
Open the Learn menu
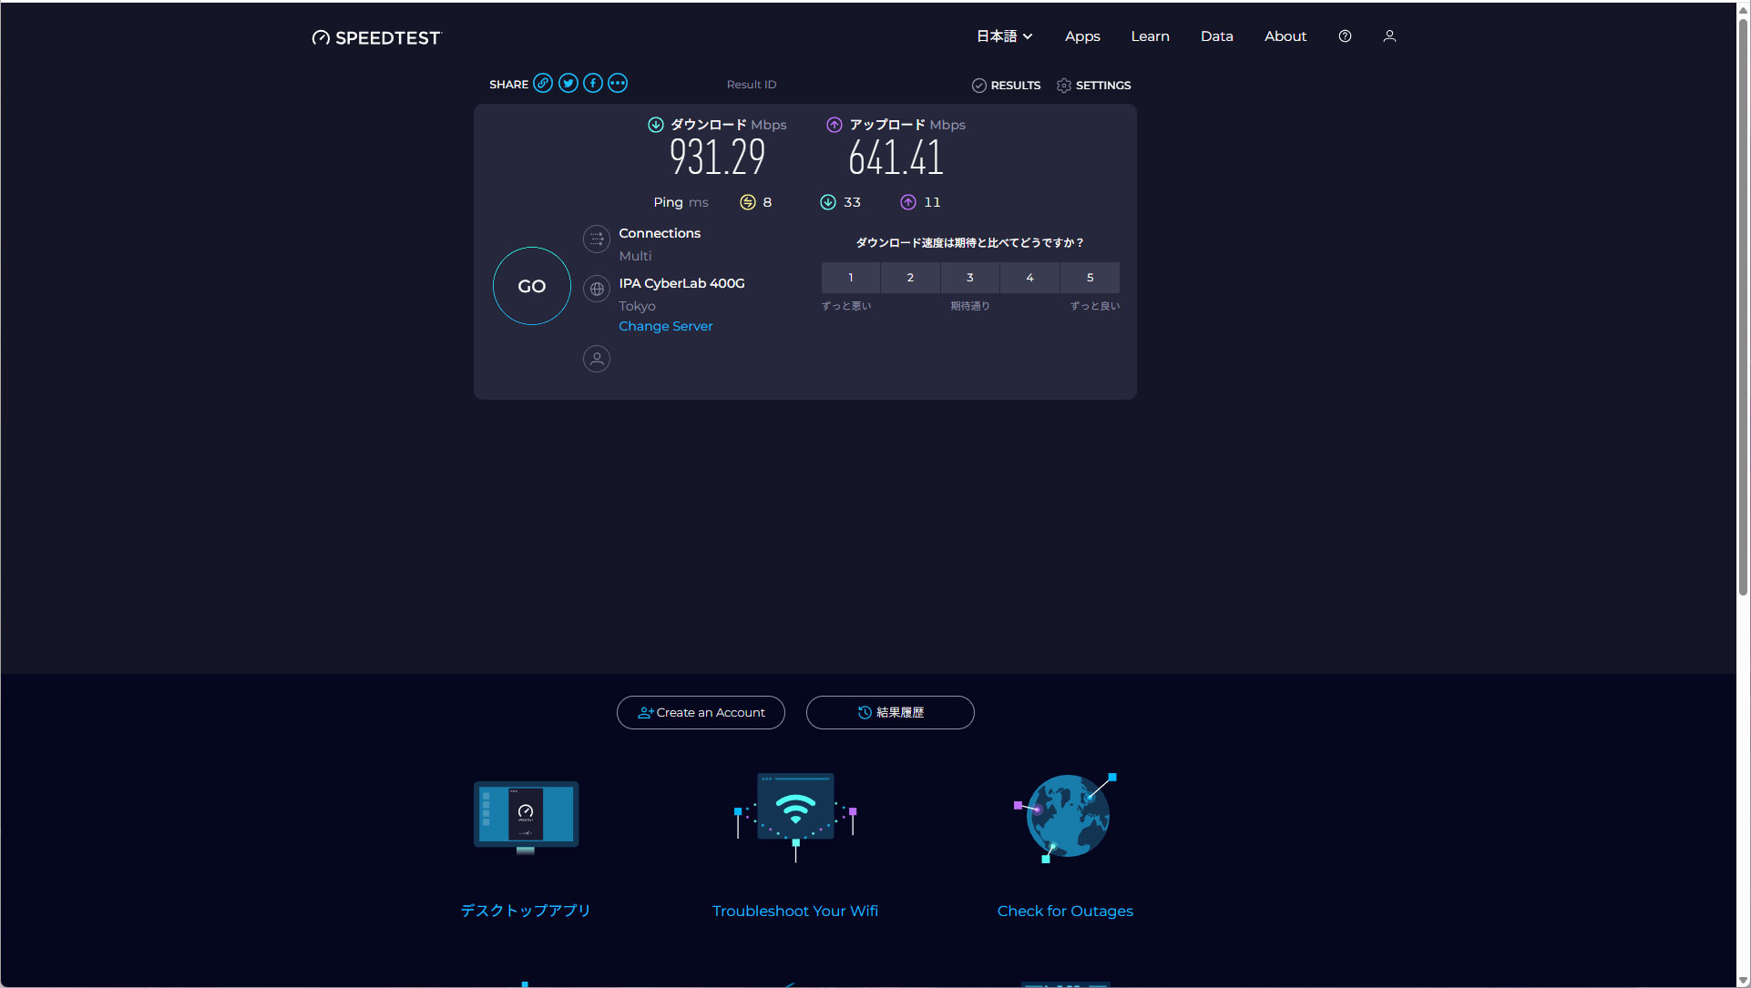coord(1150,36)
